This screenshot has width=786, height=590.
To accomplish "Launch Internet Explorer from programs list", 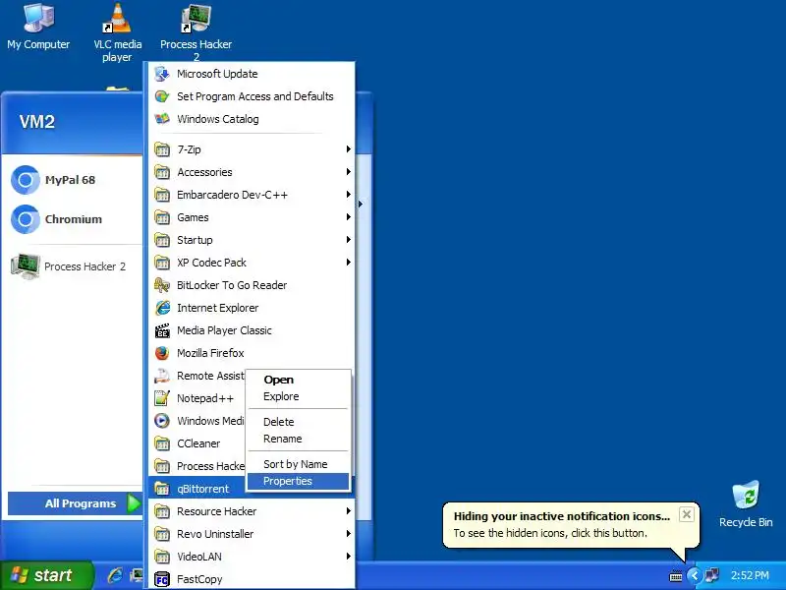I will pos(252,308).
